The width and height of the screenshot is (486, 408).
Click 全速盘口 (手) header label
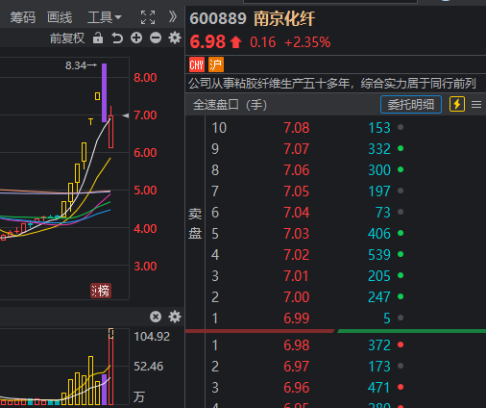point(230,105)
